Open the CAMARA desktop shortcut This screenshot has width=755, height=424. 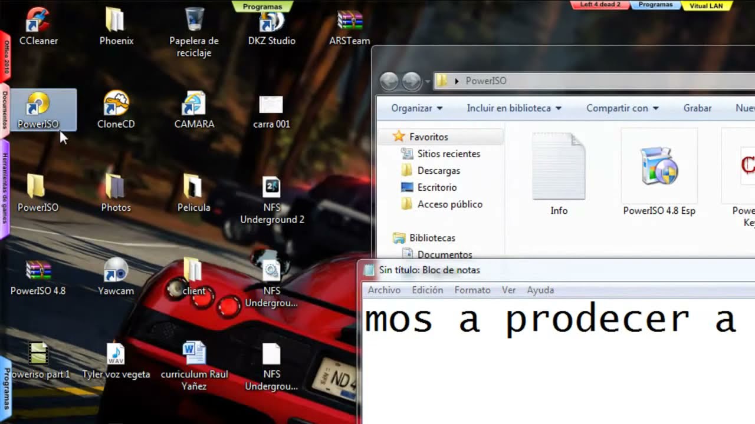[x=194, y=110]
